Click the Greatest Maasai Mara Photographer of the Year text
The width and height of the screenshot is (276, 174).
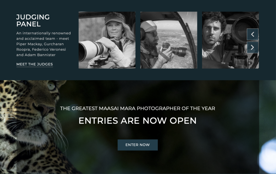[137, 108]
